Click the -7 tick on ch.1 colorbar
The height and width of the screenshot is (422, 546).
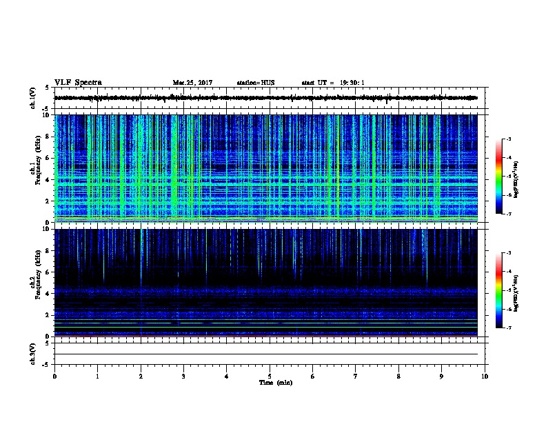point(508,214)
